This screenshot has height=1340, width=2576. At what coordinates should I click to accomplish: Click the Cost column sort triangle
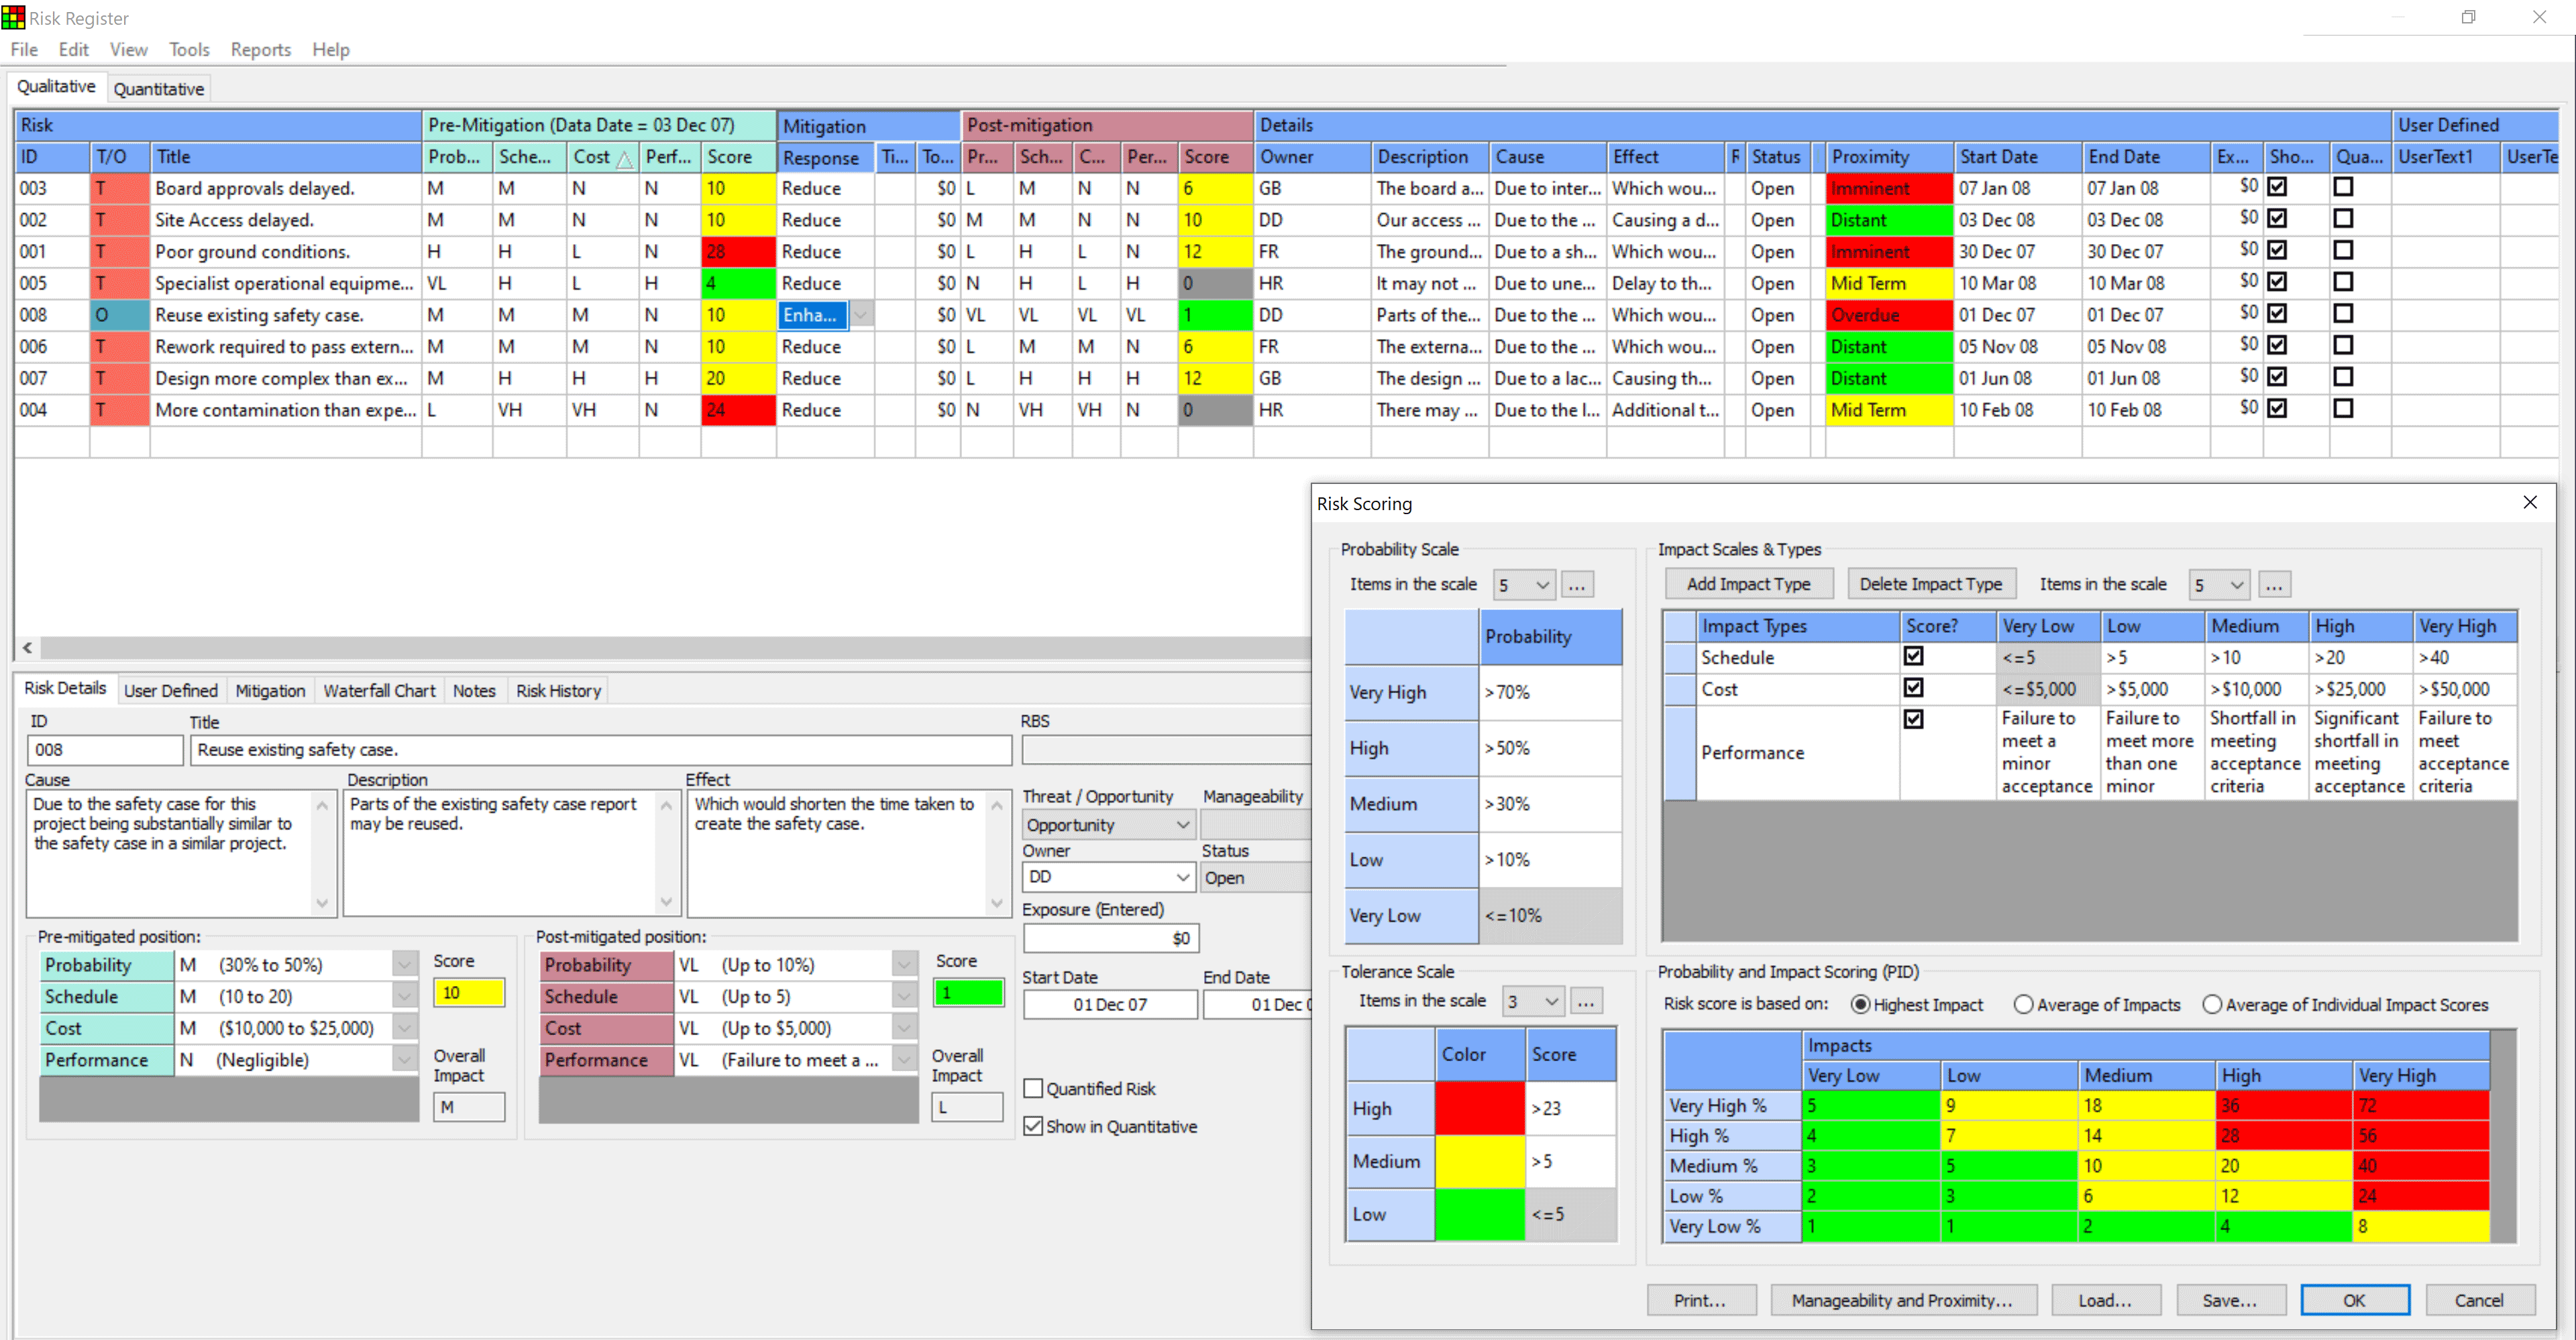(x=624, y=159)
